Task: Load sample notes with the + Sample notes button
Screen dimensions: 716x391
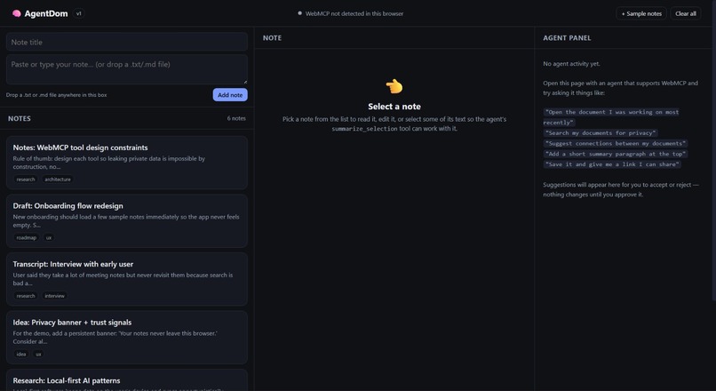Action: (x=641, y=13)
